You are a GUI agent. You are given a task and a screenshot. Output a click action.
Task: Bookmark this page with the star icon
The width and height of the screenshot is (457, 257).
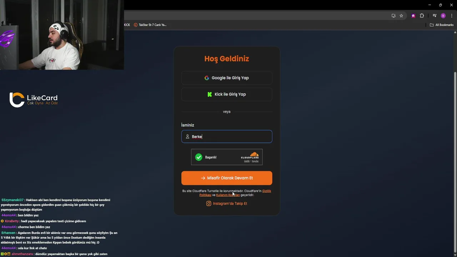pyautogui.click(x=401, y=16)
